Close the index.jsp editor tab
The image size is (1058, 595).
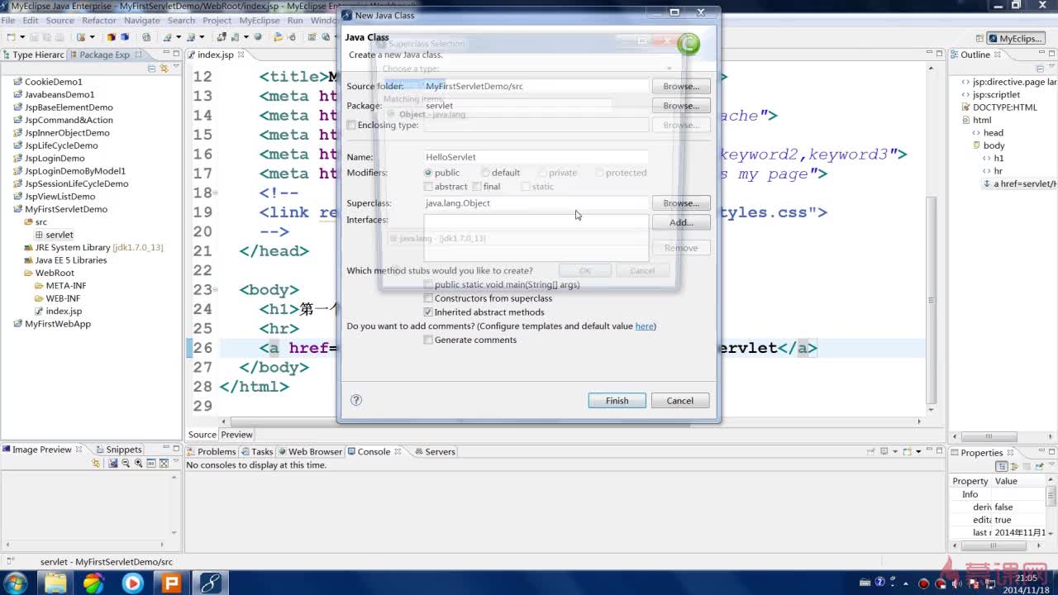(x=241, y=55)
